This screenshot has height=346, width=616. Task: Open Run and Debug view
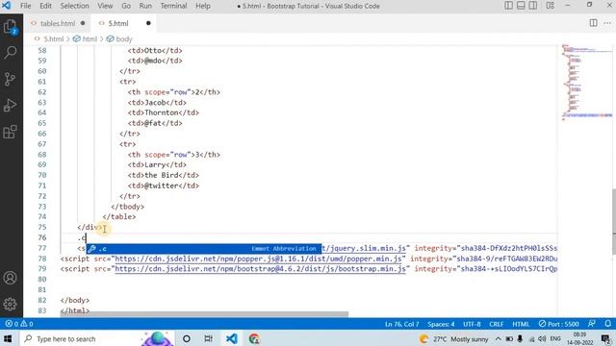click(10, 105)
